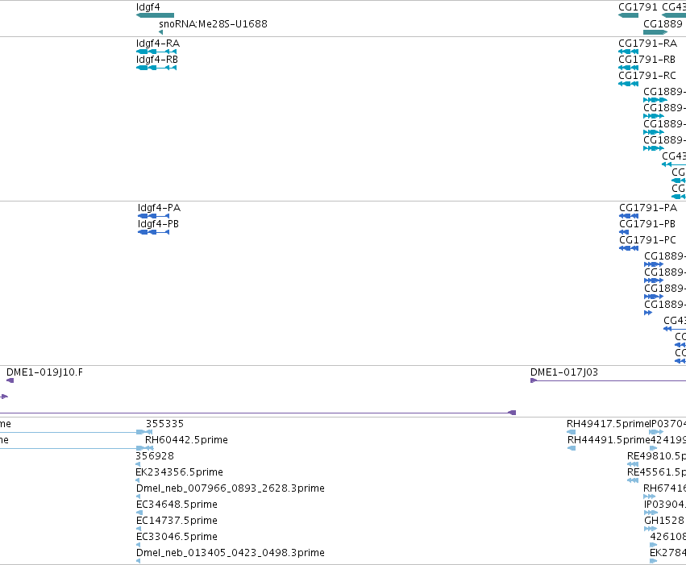The image size is (686, 565).
Task: Click the Idgf4-PB coding glyph
Action: coord(153,232)
